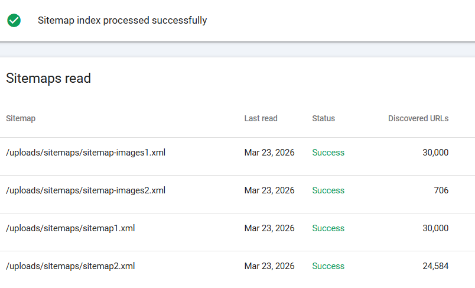Click Success status for sitemap-images2.xml
This screenshot has height=288, width=475.
pos(328,190)
